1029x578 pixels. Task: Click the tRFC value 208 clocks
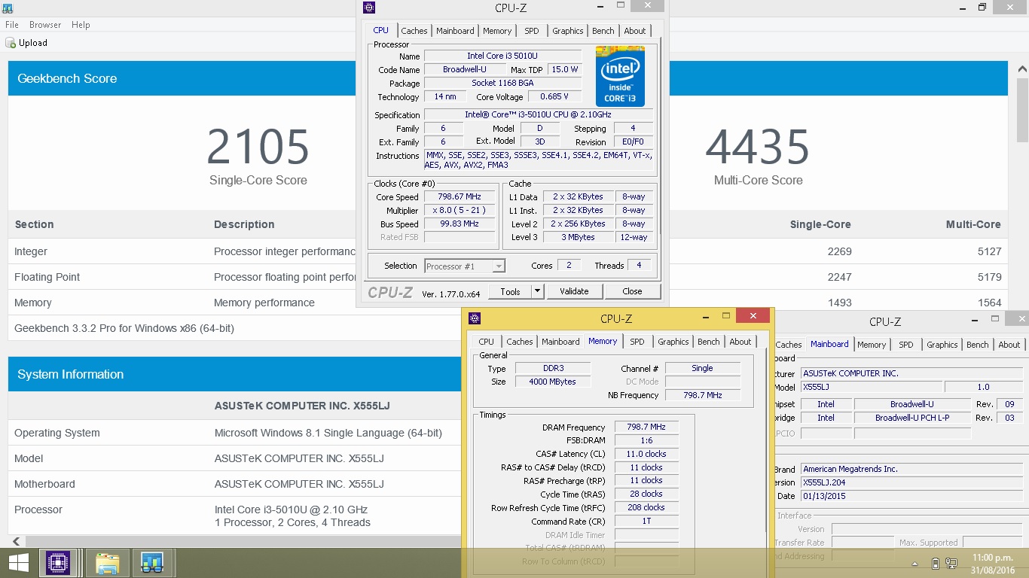click(646, 507)
